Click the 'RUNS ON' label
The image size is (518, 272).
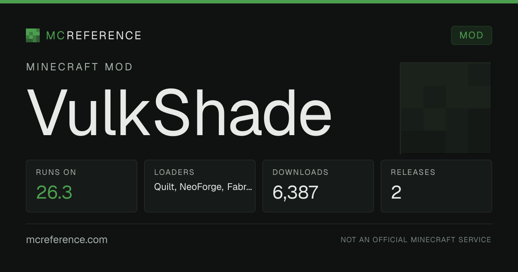(x=56, y=172)
